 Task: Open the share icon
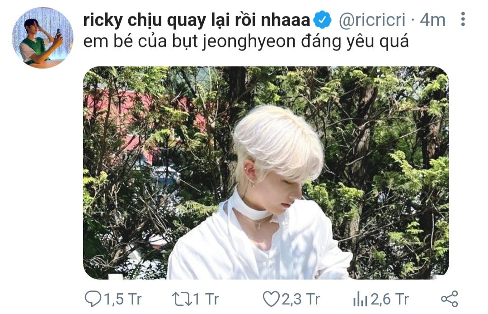pyautogui.click(x=450, y=299)
